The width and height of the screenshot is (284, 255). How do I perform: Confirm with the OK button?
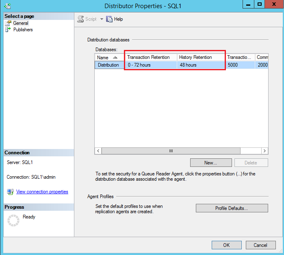tap(226, 245)
